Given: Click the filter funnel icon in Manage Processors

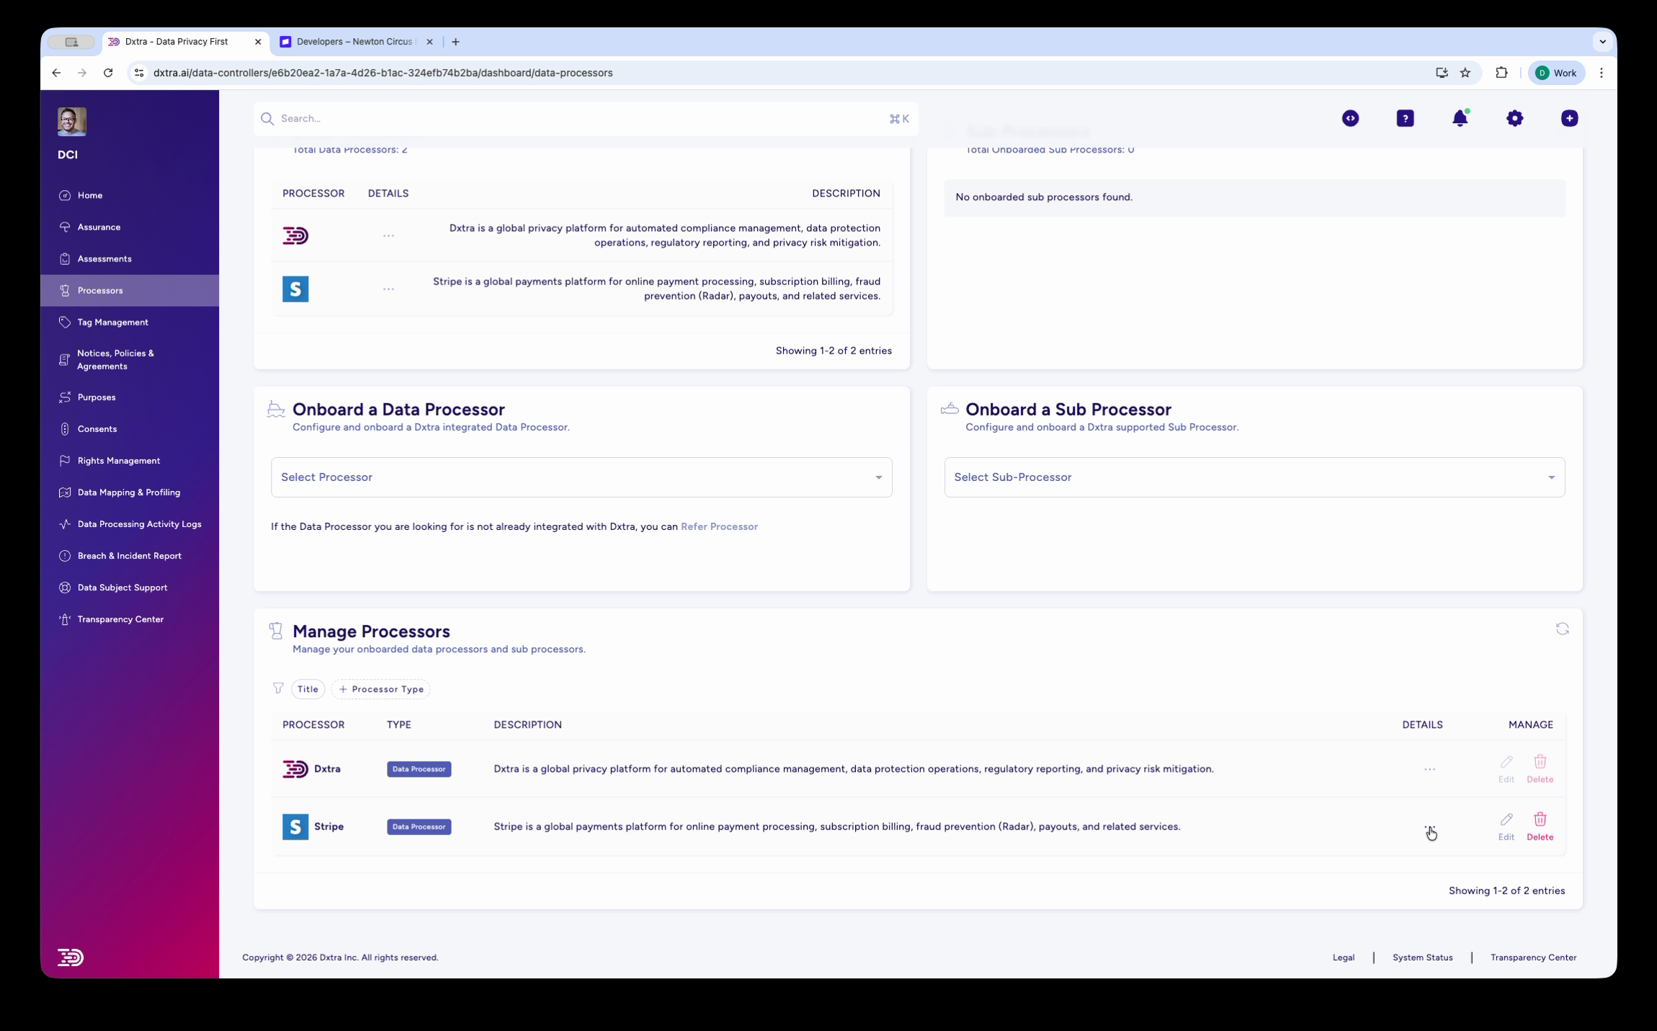Looking at the screenshot, I should click(278, 689).
